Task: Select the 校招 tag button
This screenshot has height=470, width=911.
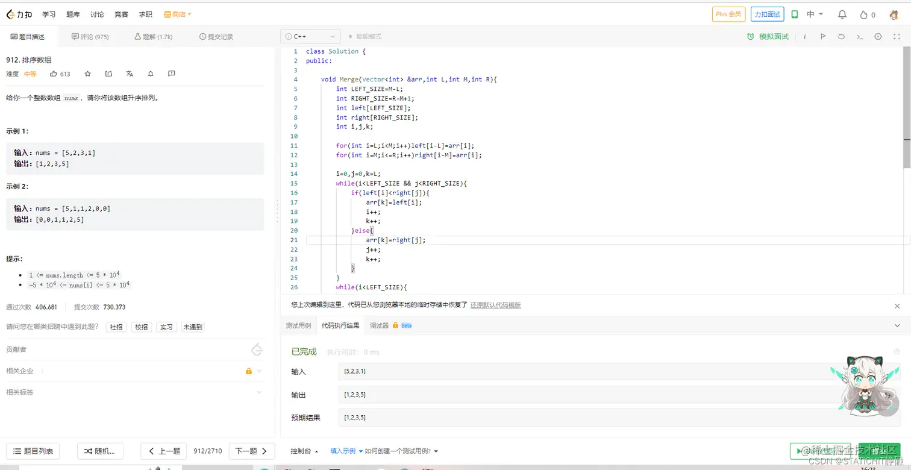Action: 142,327
